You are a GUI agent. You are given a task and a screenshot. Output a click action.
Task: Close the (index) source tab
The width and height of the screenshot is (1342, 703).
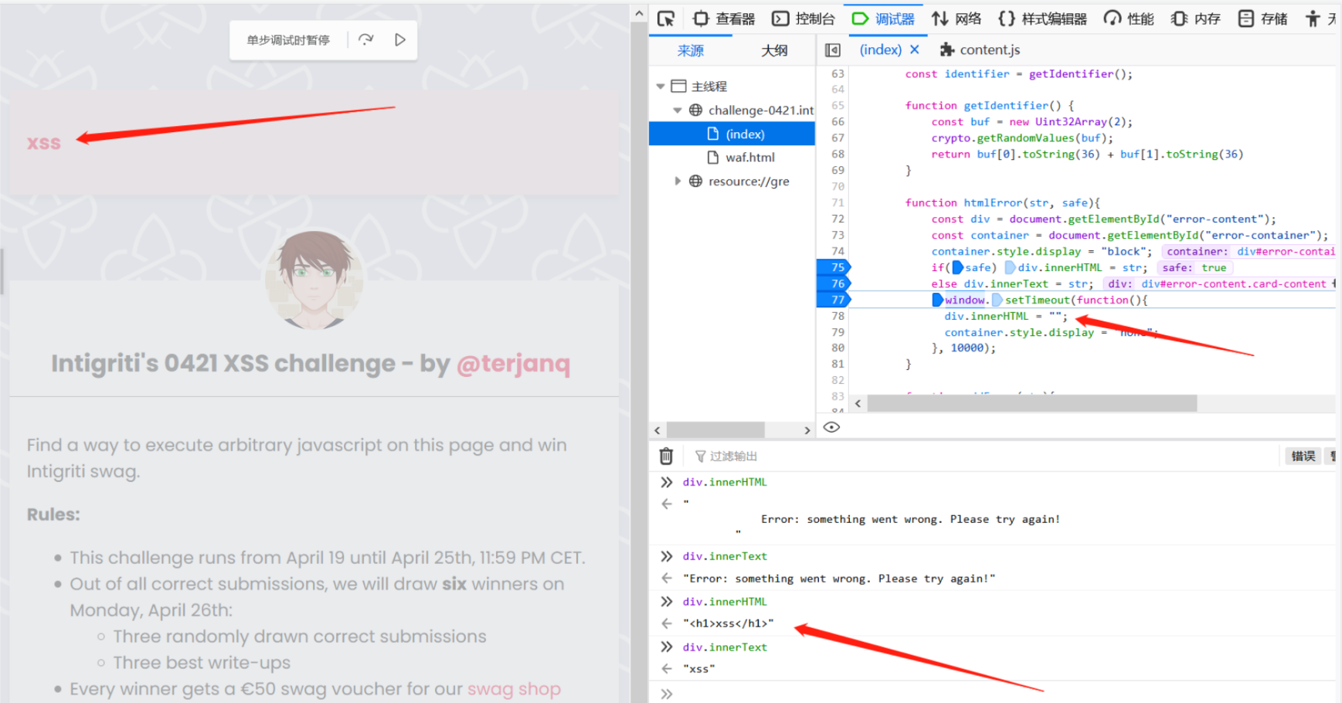click(x=915, y=49)
